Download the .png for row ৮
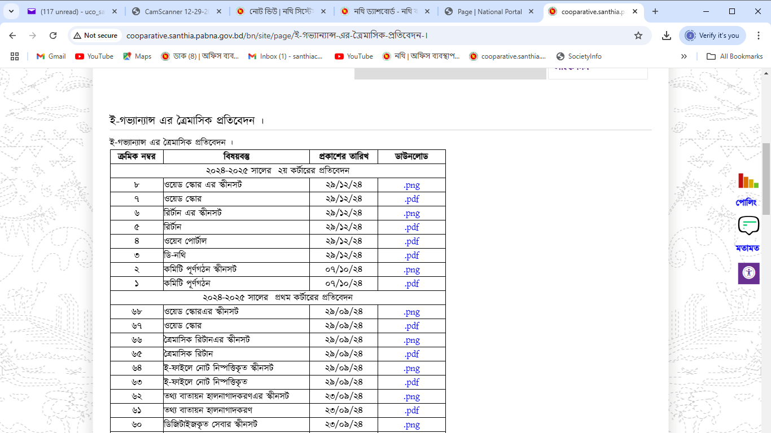 click(x=411, y=185)
